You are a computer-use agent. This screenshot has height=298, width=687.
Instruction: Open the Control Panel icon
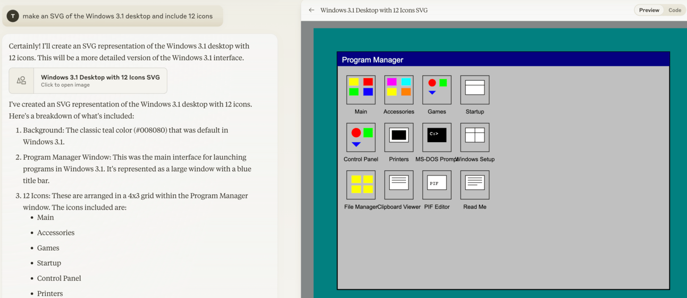[361, 137]
